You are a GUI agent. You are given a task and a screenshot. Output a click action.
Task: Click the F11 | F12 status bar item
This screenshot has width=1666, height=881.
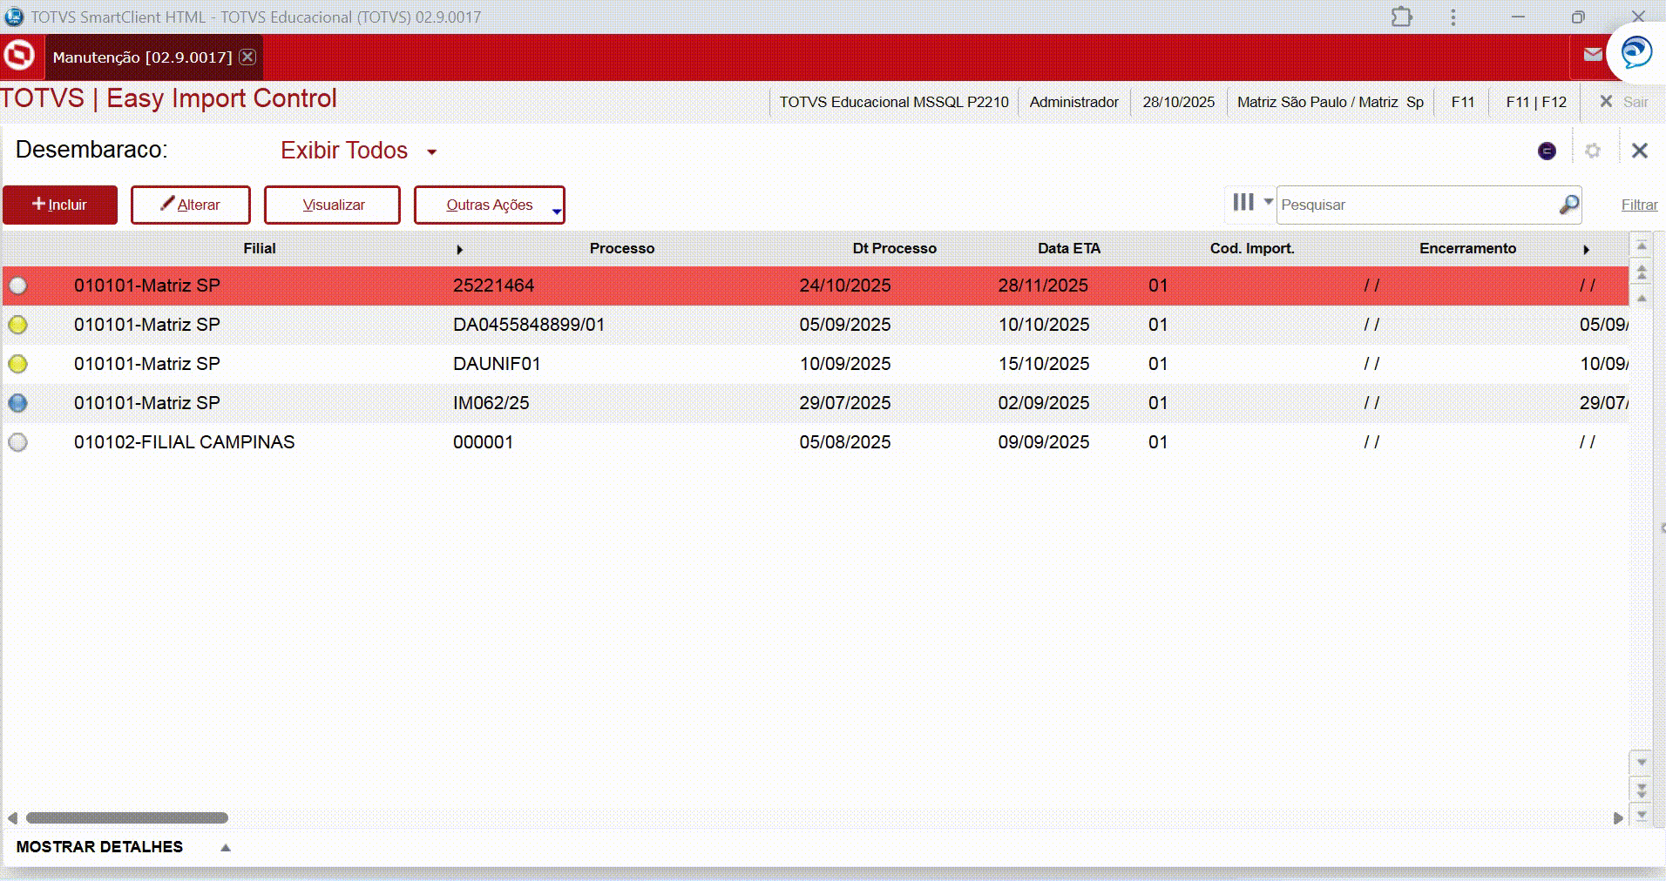click(1536, 102)
